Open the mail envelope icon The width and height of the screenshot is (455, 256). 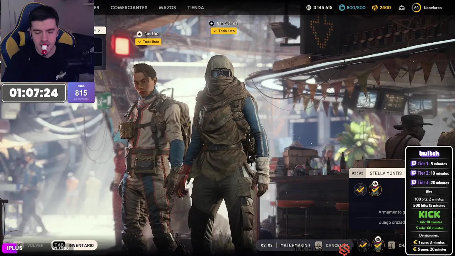(401, 7)
